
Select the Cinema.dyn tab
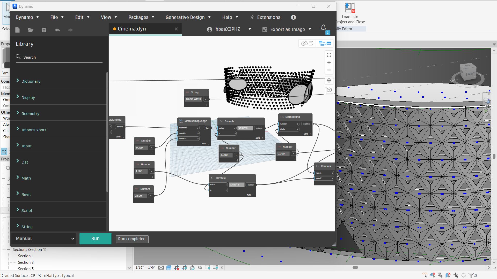click(x=132, y=29)
